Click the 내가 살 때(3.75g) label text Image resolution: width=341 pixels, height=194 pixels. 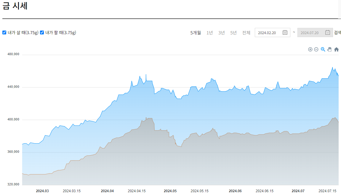23,33
